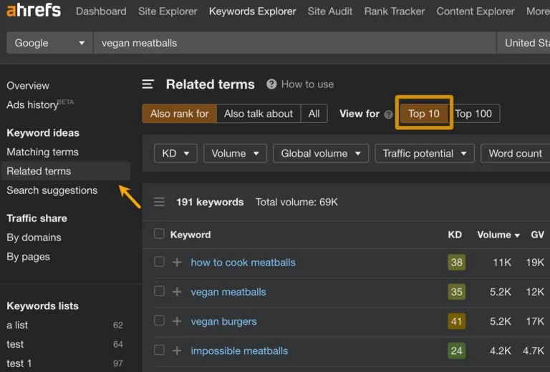The width and height of the screenshot is (550, 372).
Task: Add 'impossible meatballs' using plus icon
Action: point(177,351)
